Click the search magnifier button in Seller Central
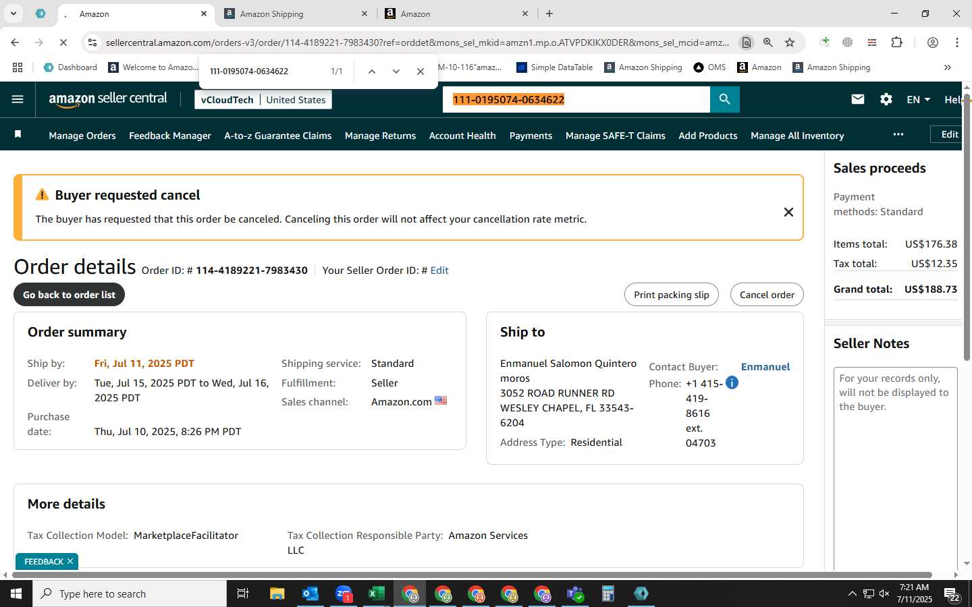The image size is (972, 607). (x=724, y=99)
